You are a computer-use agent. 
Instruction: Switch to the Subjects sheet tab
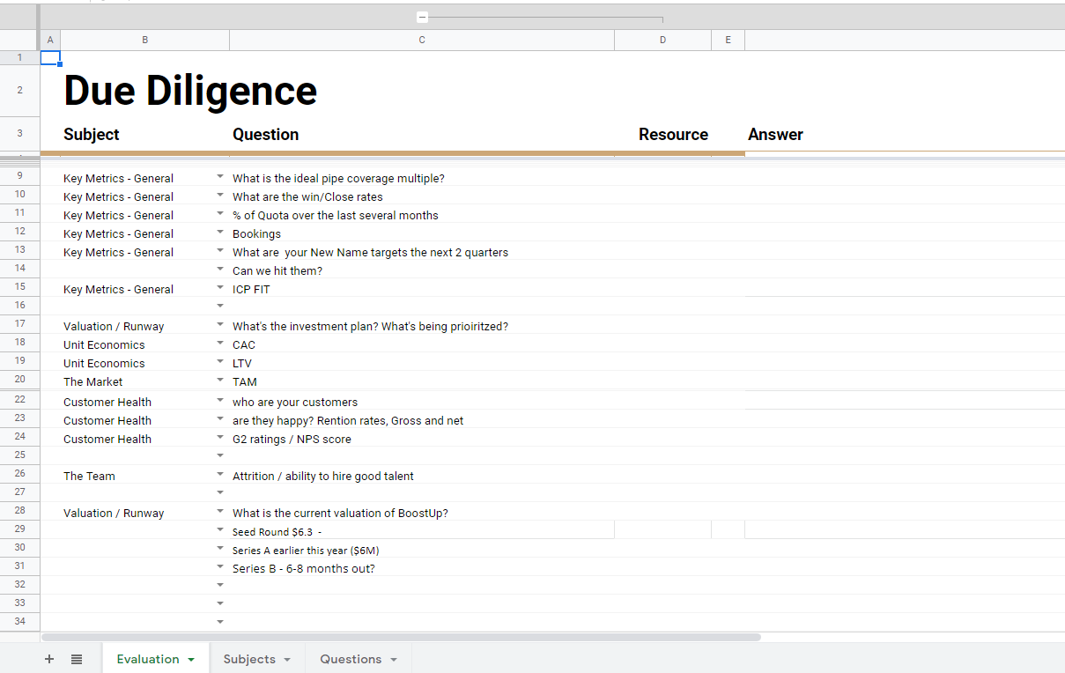(249, 658)
